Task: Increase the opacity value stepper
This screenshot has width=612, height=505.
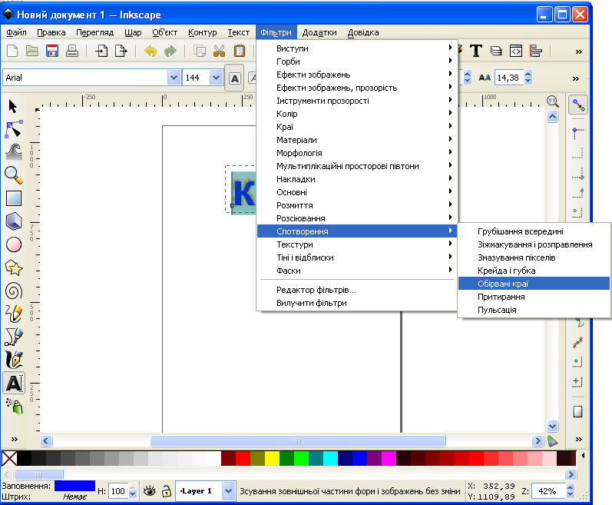Action: point(133,487)
